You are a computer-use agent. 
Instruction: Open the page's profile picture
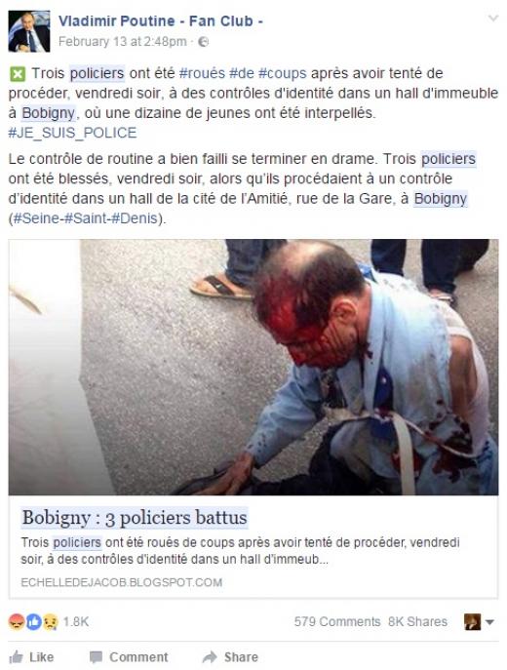[x=29, y=31]
